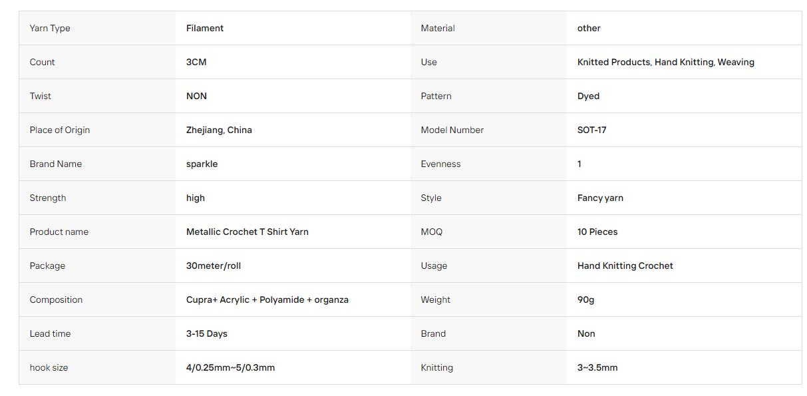Click the 3~3.5mm knitting value

597,367
